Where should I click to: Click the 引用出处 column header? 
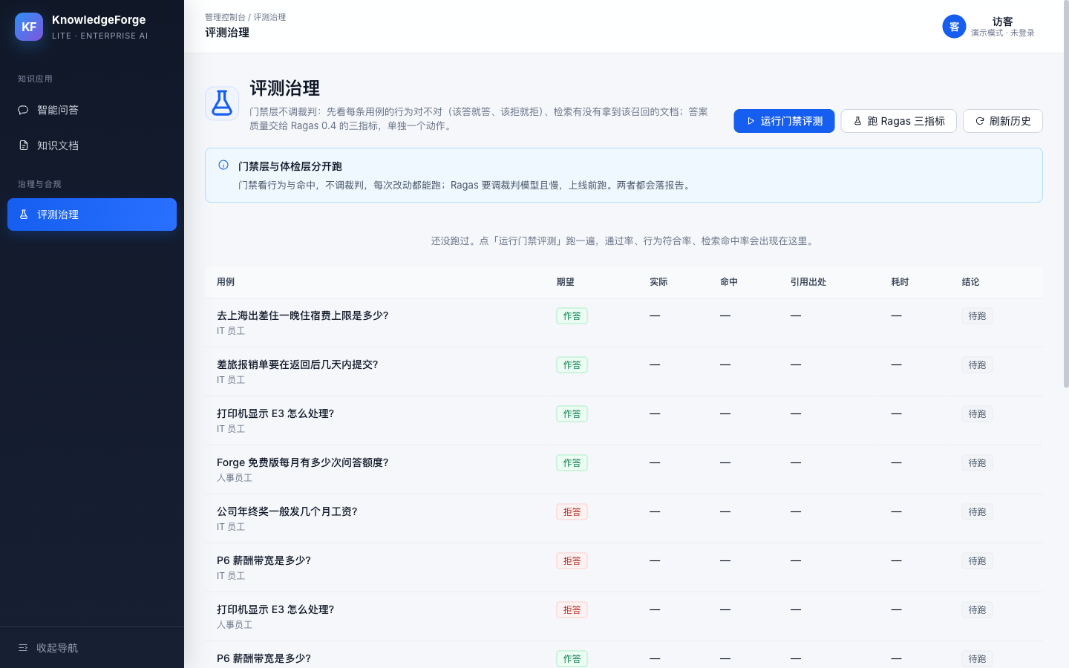[x=808, y=282]
